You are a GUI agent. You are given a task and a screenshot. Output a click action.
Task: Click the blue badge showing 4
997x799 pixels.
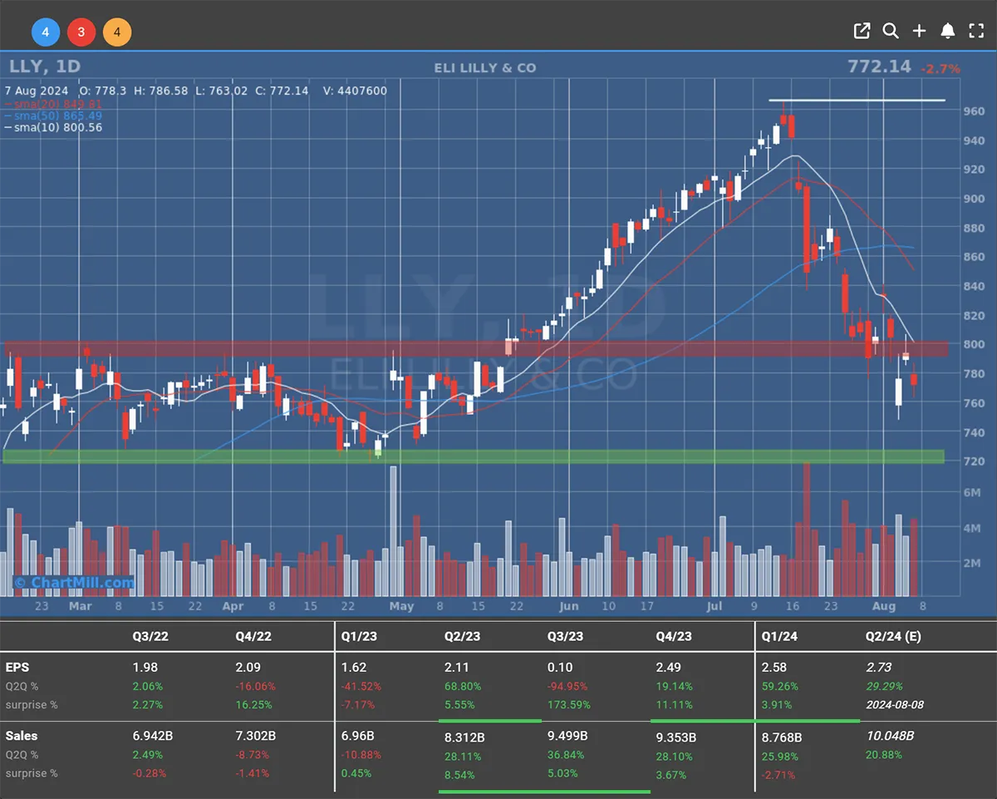tap(46, 32)
